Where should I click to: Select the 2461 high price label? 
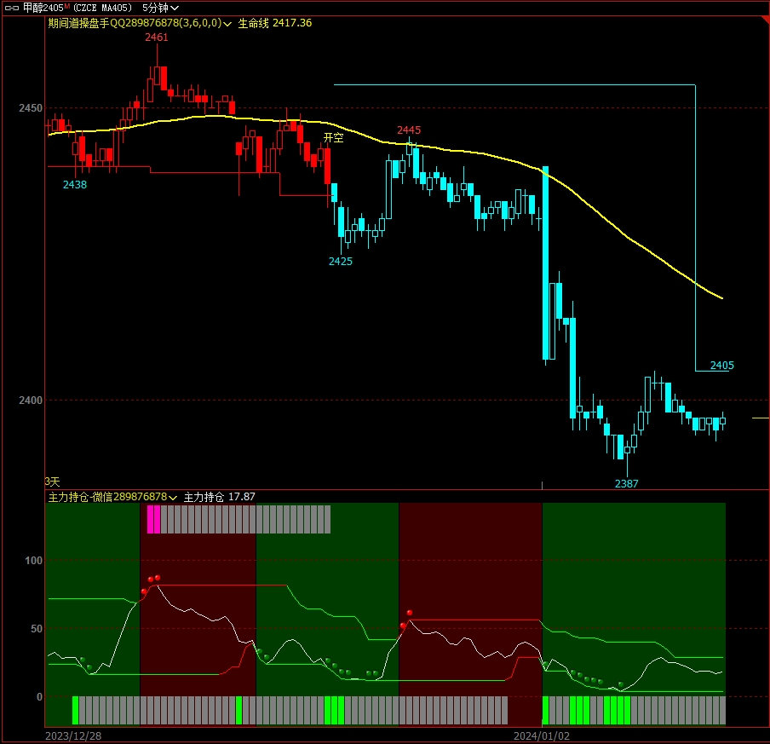click(x=156, y=37)
